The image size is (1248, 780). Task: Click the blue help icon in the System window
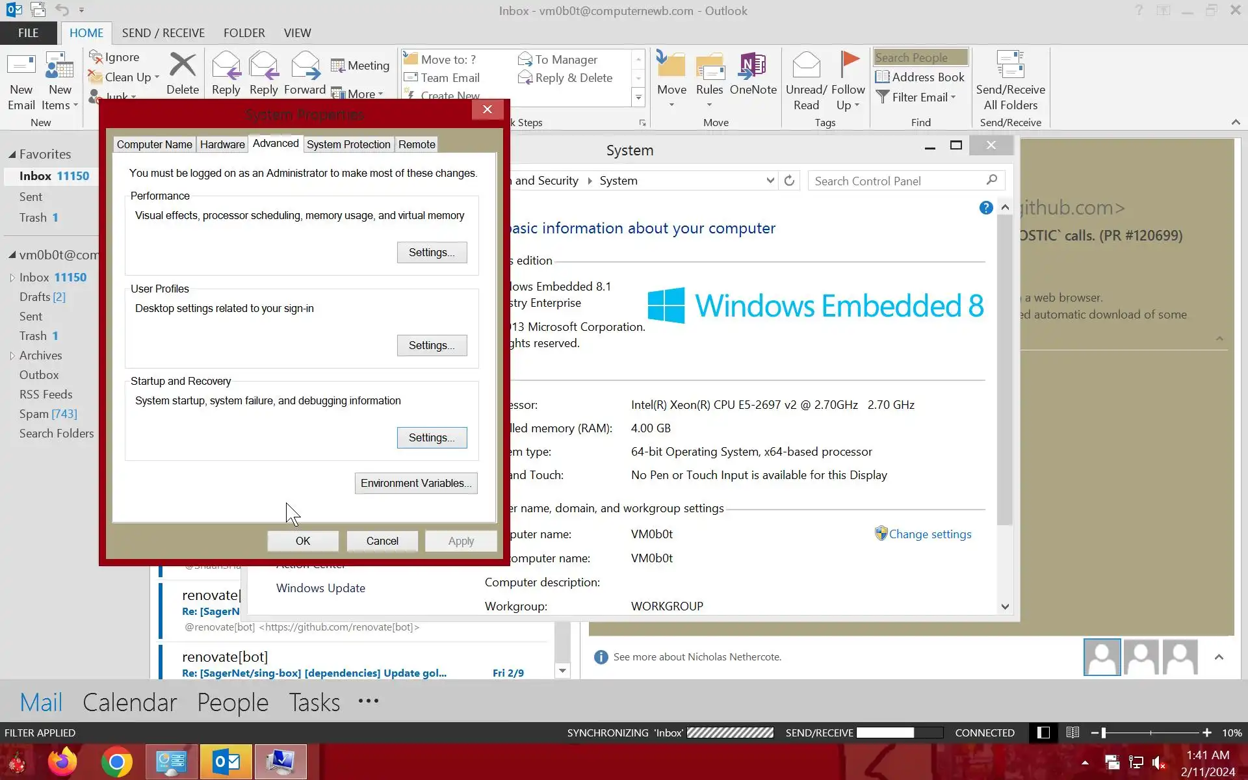(985, 207)
